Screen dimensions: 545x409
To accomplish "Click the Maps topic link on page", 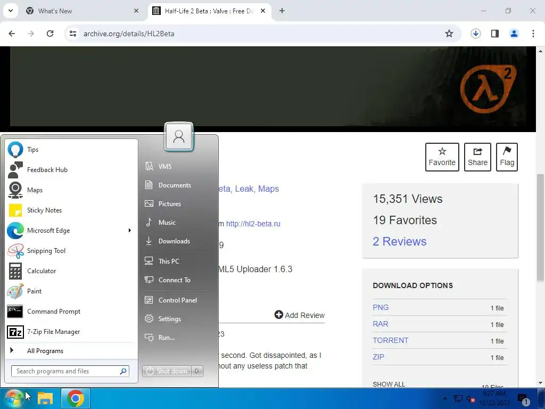I will click(x=268, y=189).
